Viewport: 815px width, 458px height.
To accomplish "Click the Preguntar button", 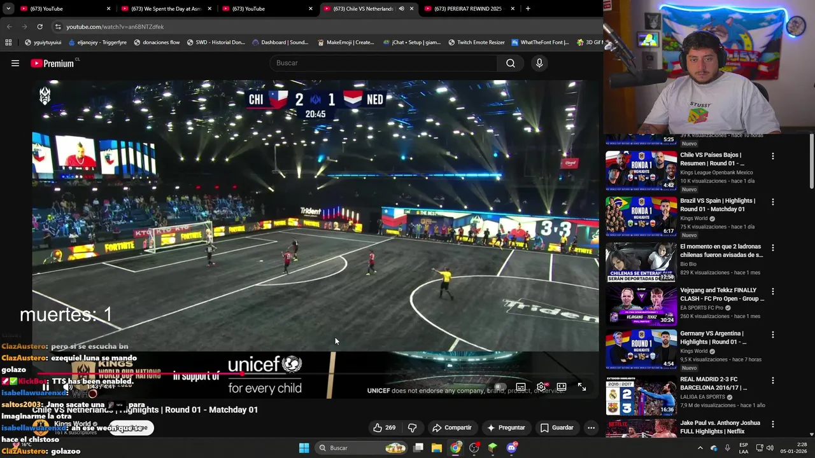I will (x=506, y=427).
